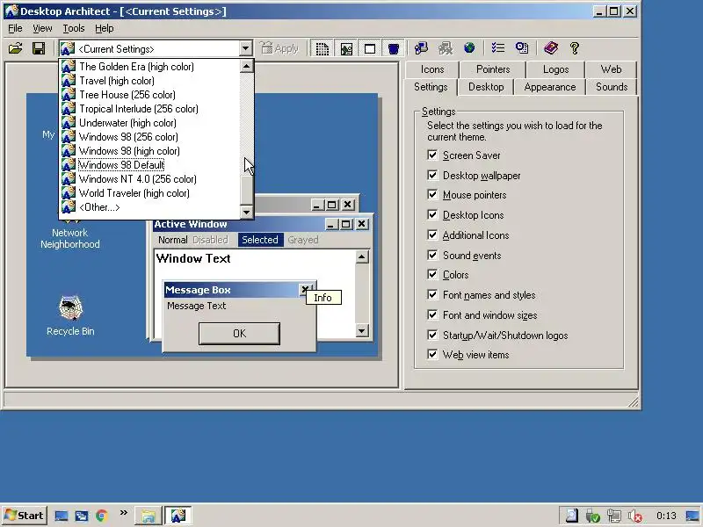Click the blank window preview toolbar icon
Image resolution: width=703 pixels, height=527 pixels.
[370, 48]
